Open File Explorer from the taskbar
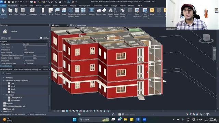Screen dimensions: 219x123 [126, 120]
